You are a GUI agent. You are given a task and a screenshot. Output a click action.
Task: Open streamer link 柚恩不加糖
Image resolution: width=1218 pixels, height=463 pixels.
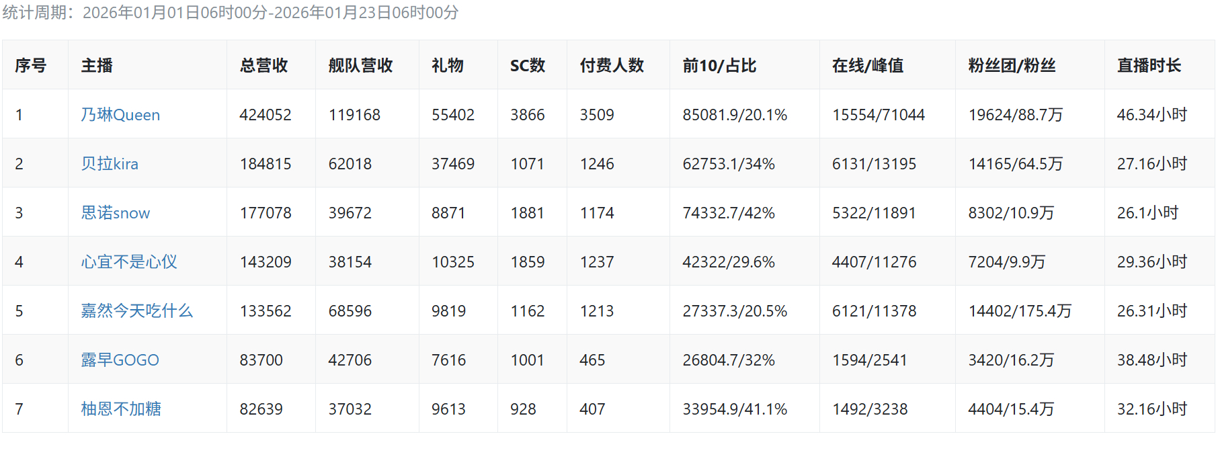pos(121,409)
